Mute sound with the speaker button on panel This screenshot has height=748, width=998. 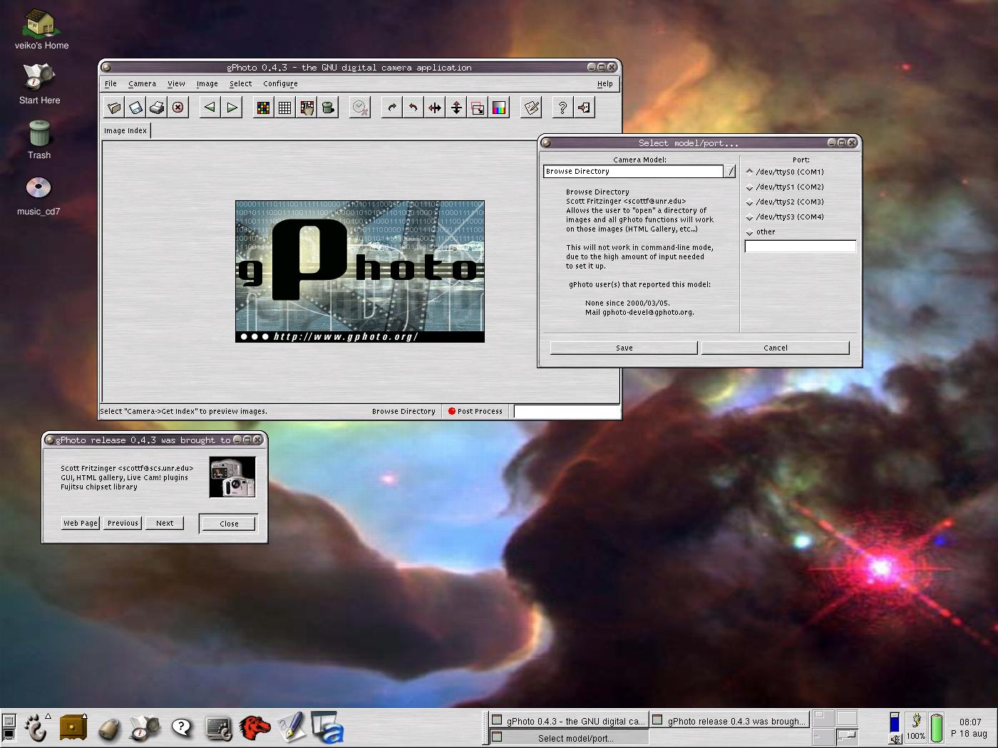coord(895,739)
